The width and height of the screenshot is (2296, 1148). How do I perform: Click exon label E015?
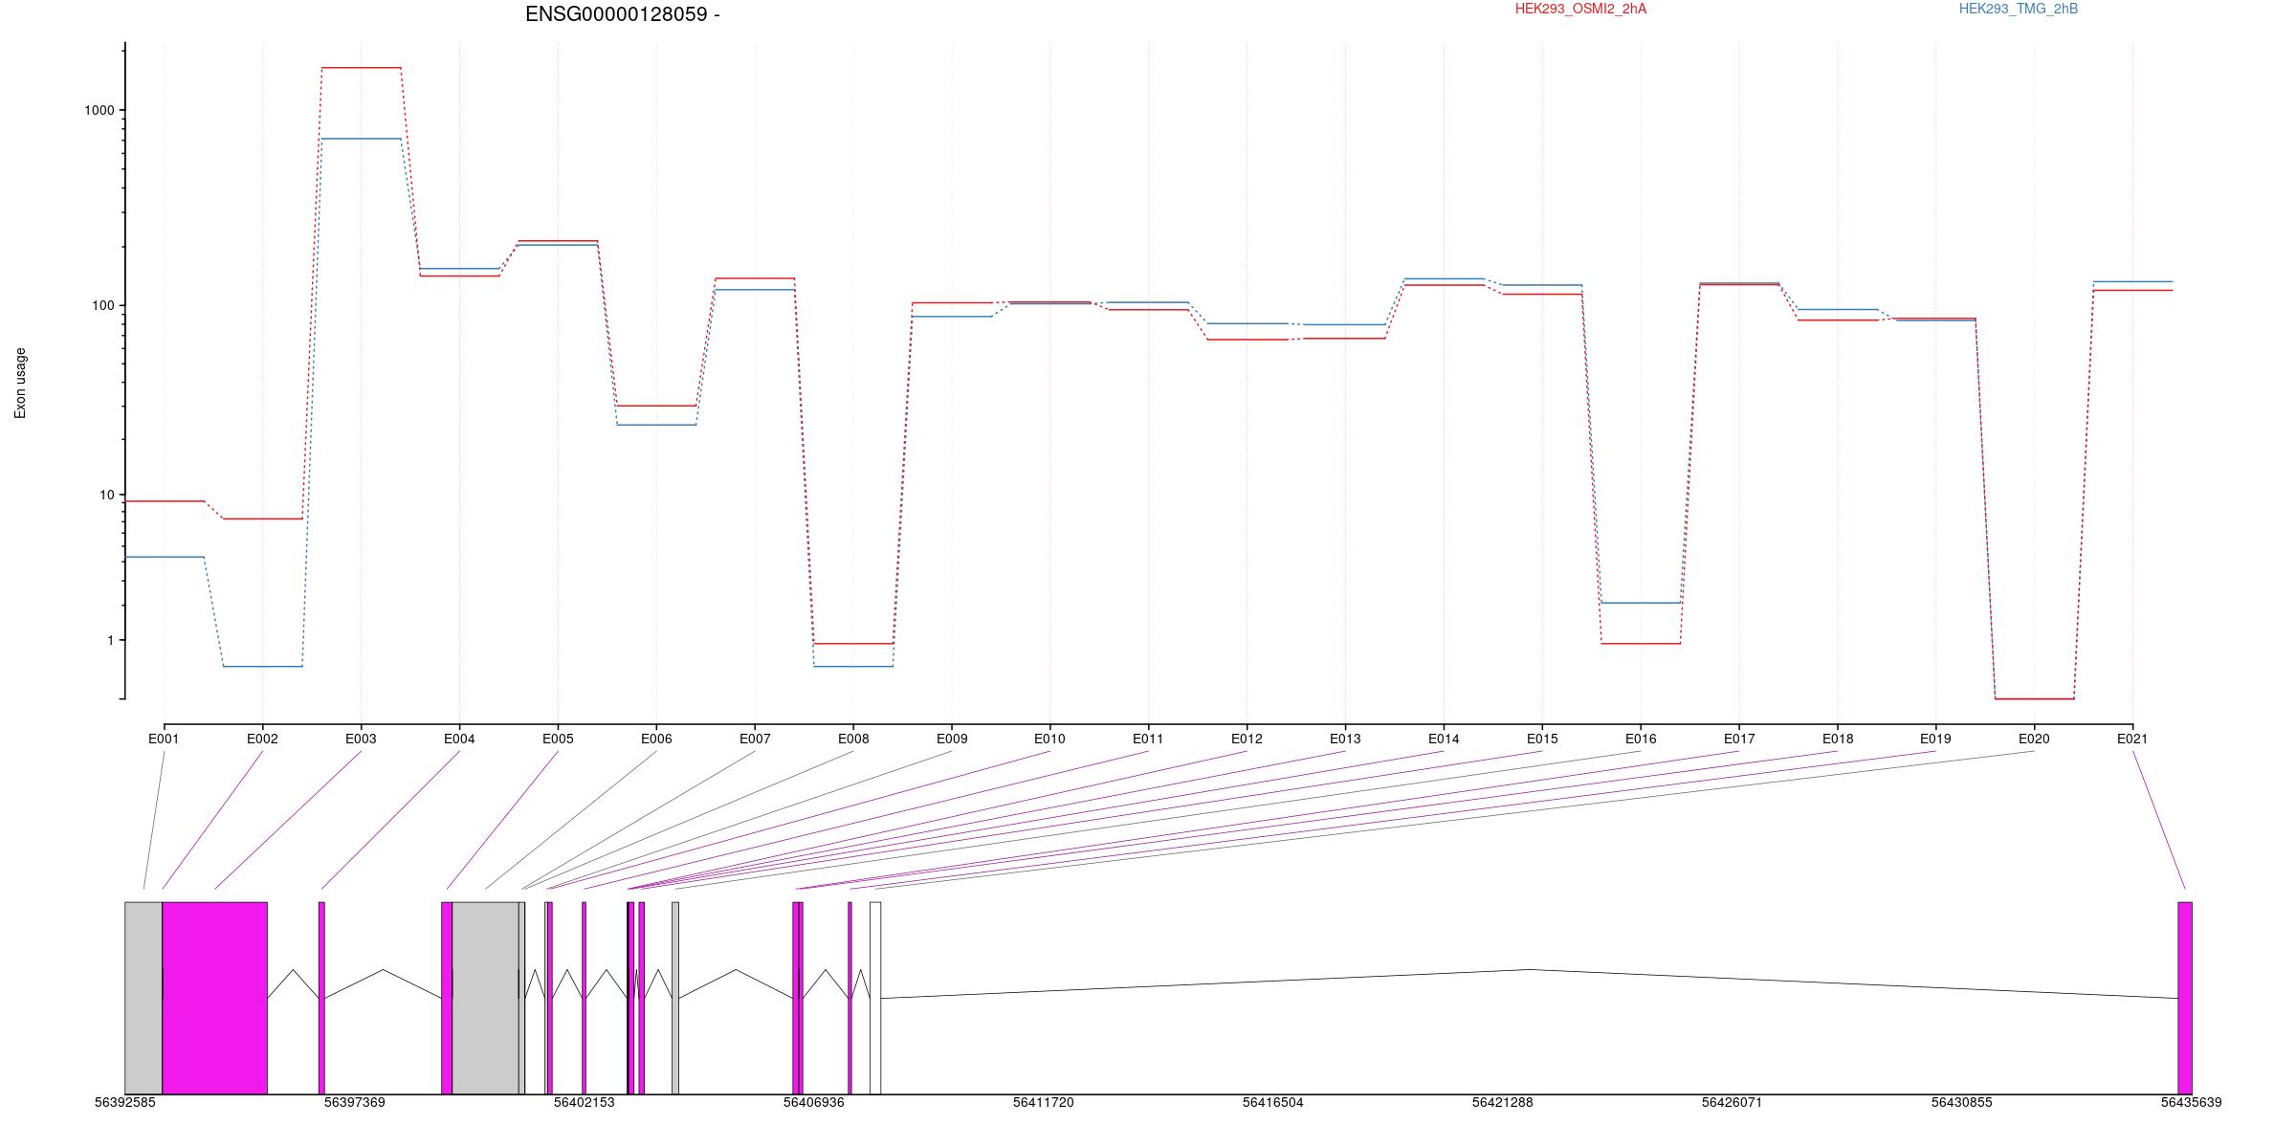pyautogui.click(x=1542, y=739)
